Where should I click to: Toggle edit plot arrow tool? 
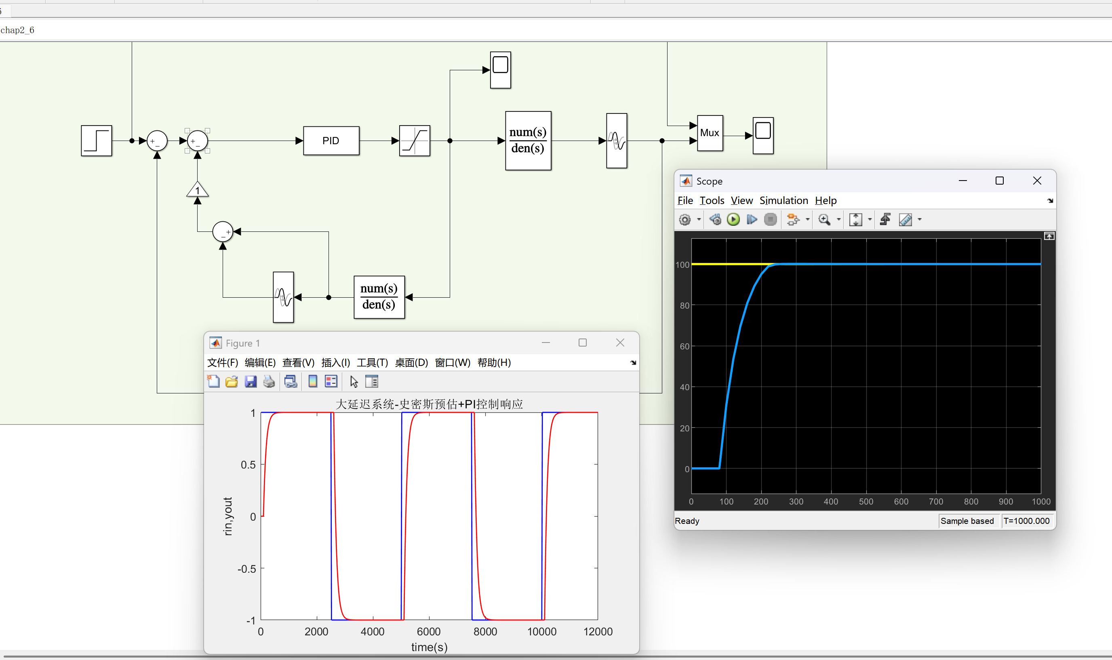point(354,382)
